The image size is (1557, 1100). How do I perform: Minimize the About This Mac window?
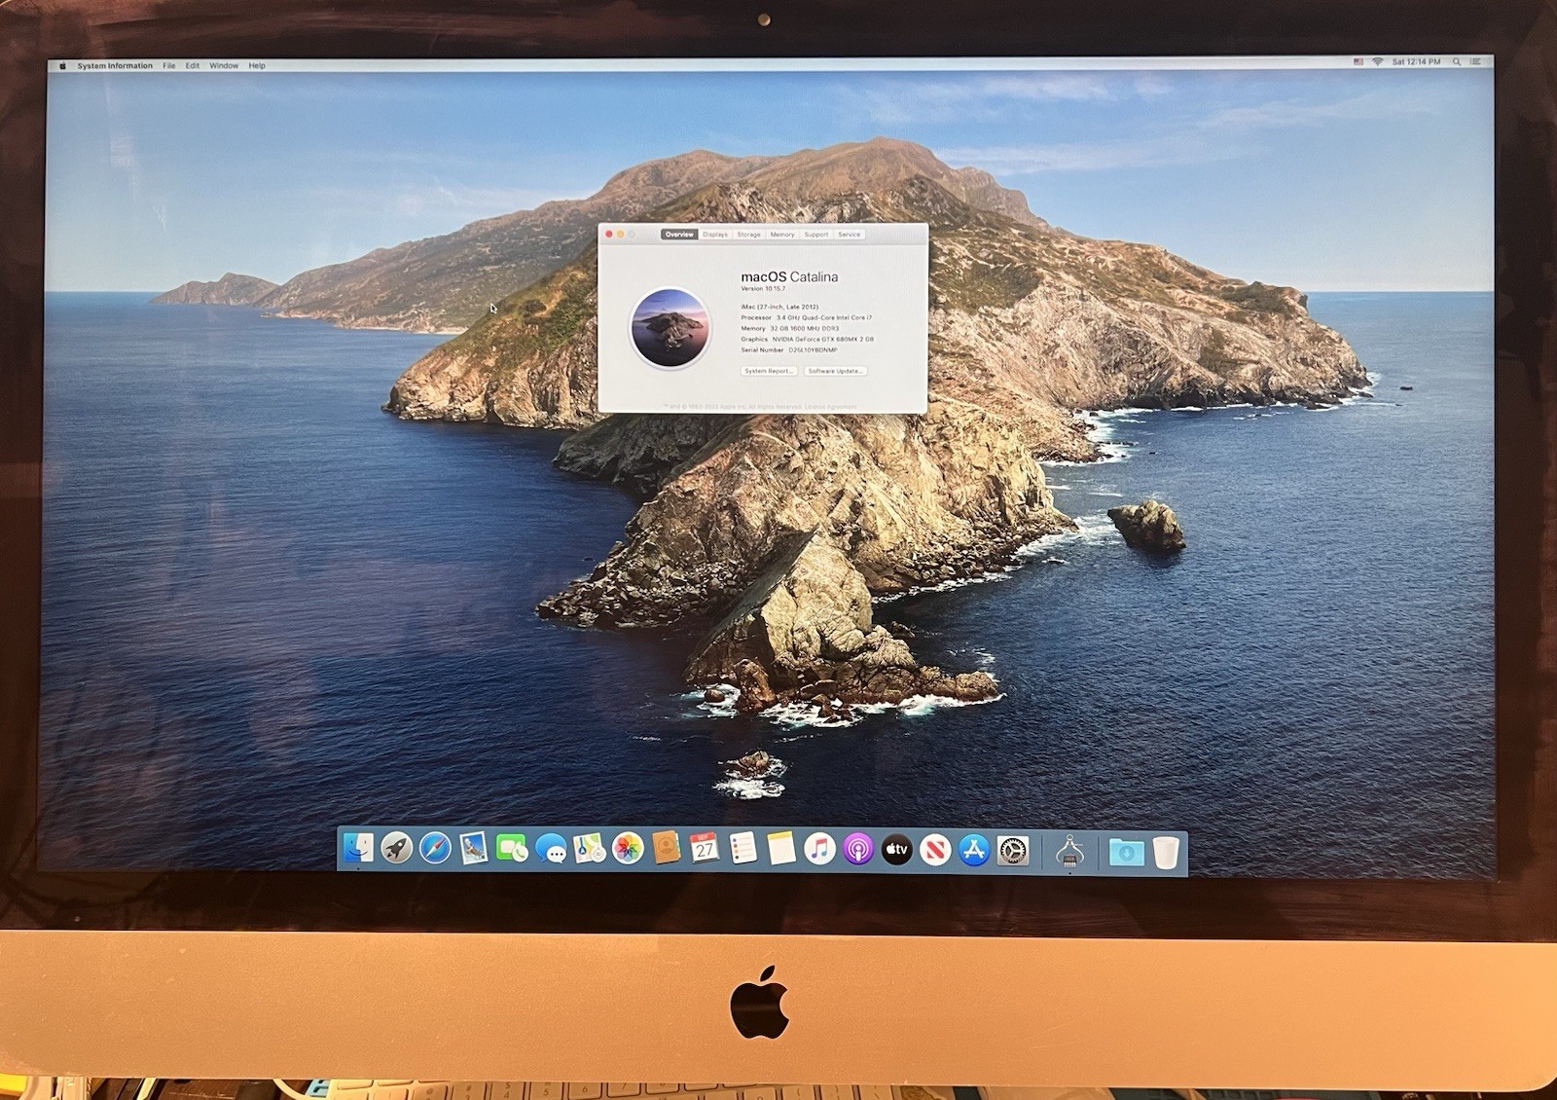coord(621,234)
